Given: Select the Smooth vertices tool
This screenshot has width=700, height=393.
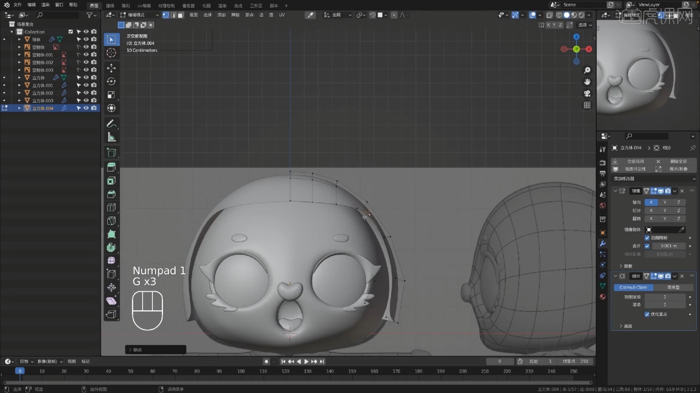Looking at the screenshot, I should point(111,261).
